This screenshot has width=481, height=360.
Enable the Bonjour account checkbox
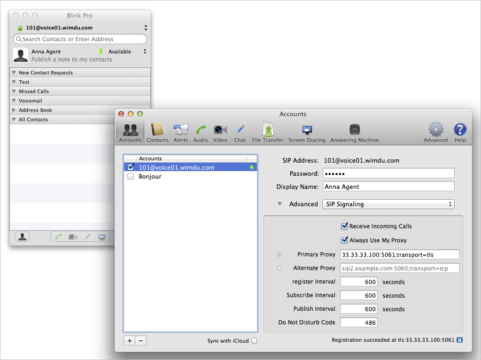coord(131,176)
